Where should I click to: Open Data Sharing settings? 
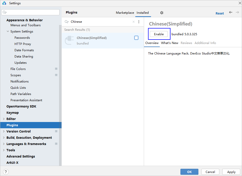click(x=24, y=56)
